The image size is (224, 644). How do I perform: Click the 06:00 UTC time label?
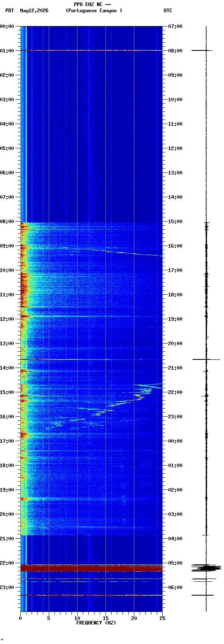pyautogui.click(x=175, y=587)
